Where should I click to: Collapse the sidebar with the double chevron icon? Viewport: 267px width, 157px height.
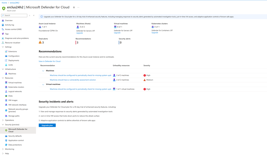34,15
